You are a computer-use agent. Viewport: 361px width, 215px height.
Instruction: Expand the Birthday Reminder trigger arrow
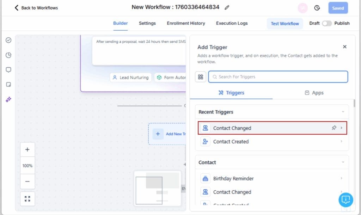[341, 179]
